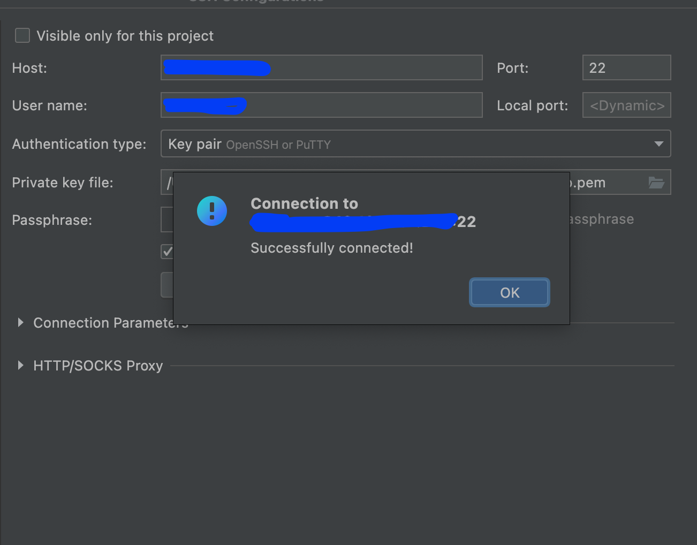This screenshot has height=545, width=697.
Task: Click the Authentication type: label
Action: [x=79, y=144]
